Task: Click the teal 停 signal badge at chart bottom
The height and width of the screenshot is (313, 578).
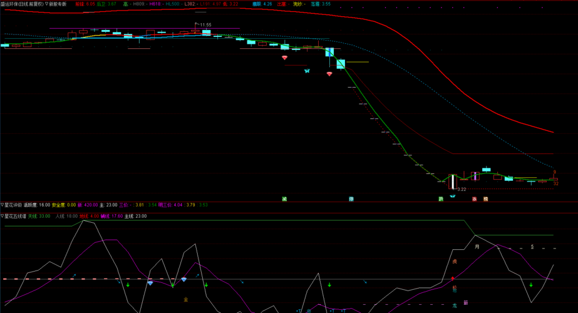Action: click(x=351, y=199)
